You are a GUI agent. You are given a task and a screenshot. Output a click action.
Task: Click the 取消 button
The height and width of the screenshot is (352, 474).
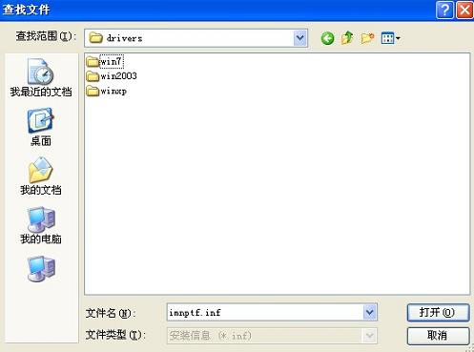(x=438, y=336)
